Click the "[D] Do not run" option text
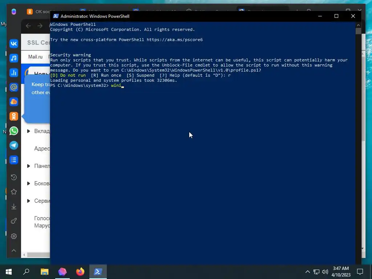This screenshot has width=372, height=279. [68, 75]
